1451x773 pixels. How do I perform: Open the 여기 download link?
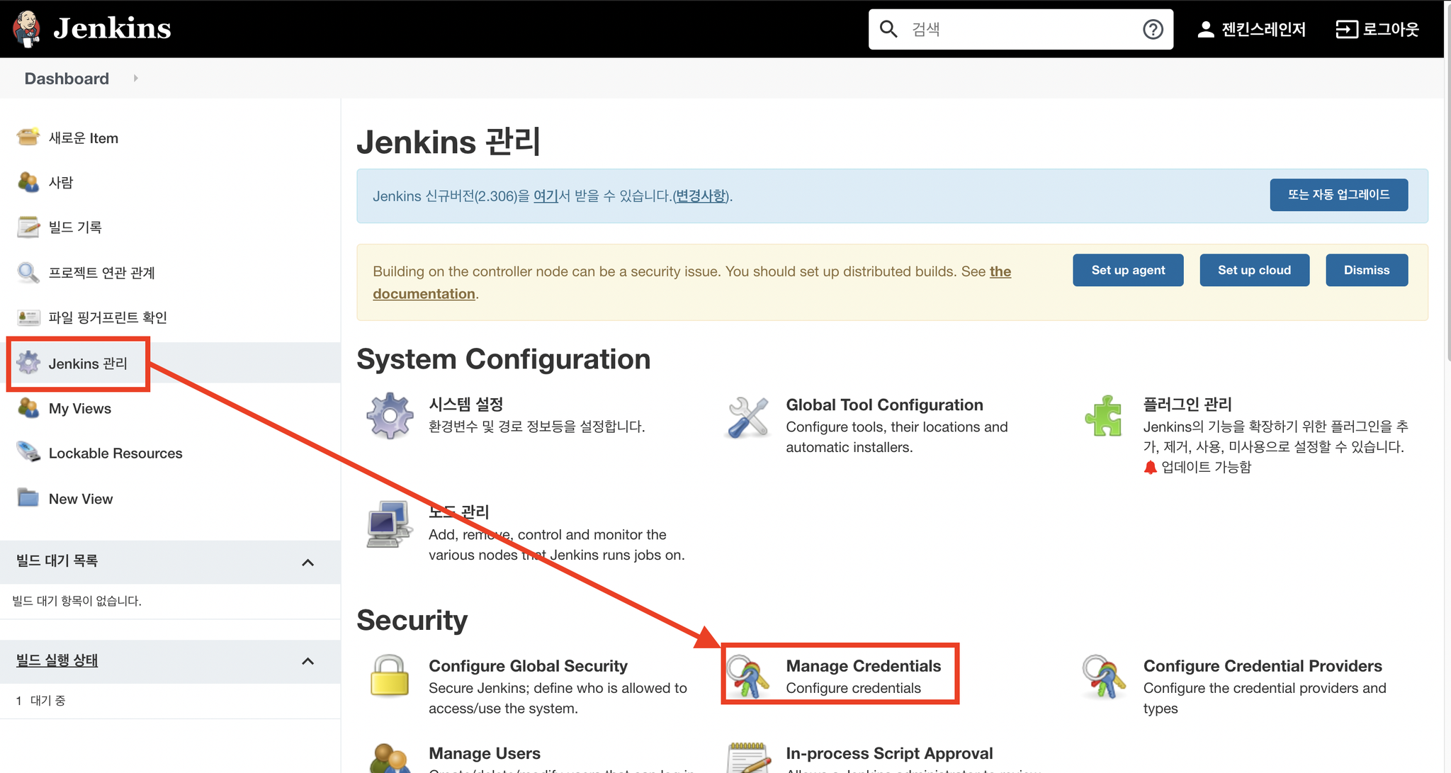tap(546, 196)
